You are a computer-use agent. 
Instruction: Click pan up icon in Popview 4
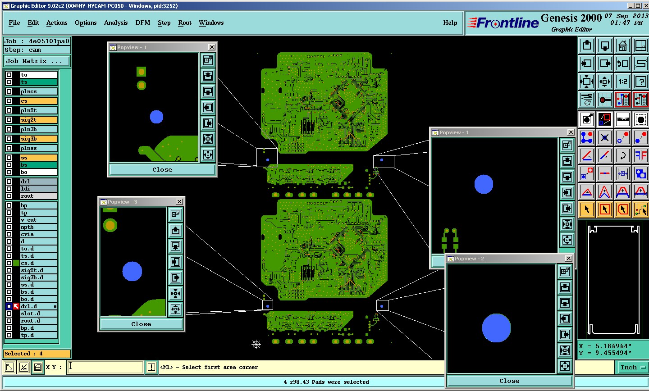point(208,76)
